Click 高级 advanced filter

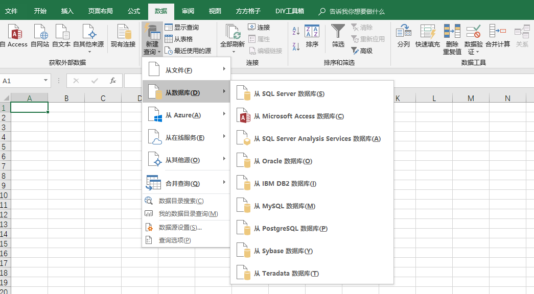click(x=362, y=51)
